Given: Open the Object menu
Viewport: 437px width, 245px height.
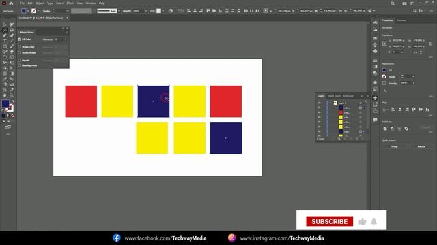Looking at the screenshot, I should (40, 3).
